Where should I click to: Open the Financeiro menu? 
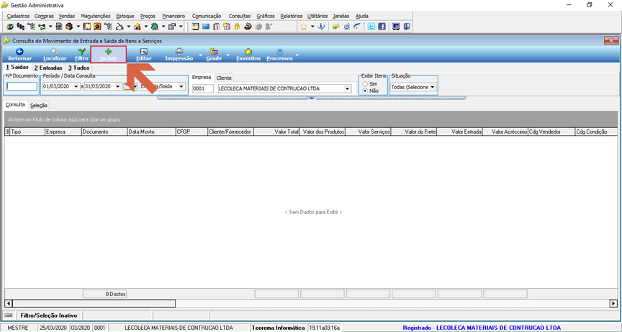173,16
